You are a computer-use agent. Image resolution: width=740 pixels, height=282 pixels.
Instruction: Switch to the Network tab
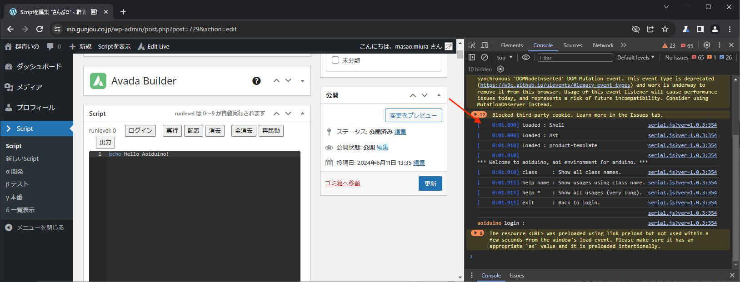603,45
